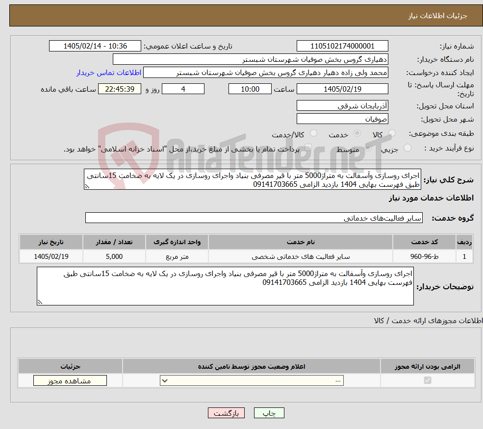Click the city field صوفیان
The image size is (483, 429).
click(x=342, y=119)
